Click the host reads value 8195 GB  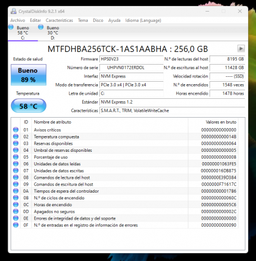227,59
